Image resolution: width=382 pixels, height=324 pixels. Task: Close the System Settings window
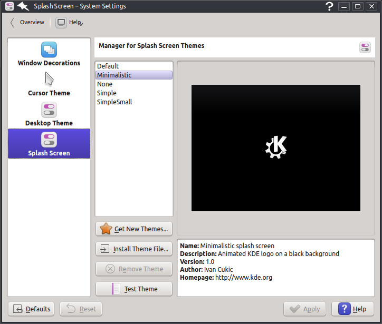pyautogui.click(x=371, y=6)
